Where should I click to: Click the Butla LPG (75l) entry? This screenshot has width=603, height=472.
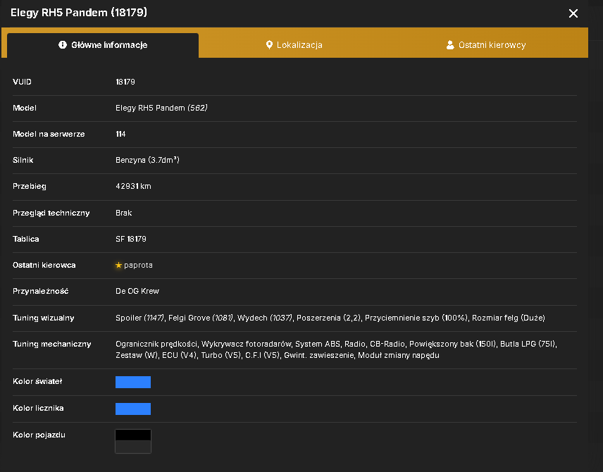coord(528,344)
